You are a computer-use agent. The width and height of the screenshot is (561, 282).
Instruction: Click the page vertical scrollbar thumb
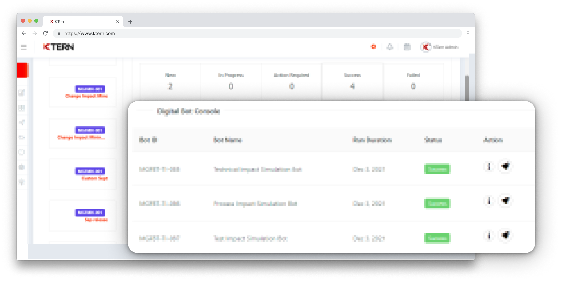point(467,88)
